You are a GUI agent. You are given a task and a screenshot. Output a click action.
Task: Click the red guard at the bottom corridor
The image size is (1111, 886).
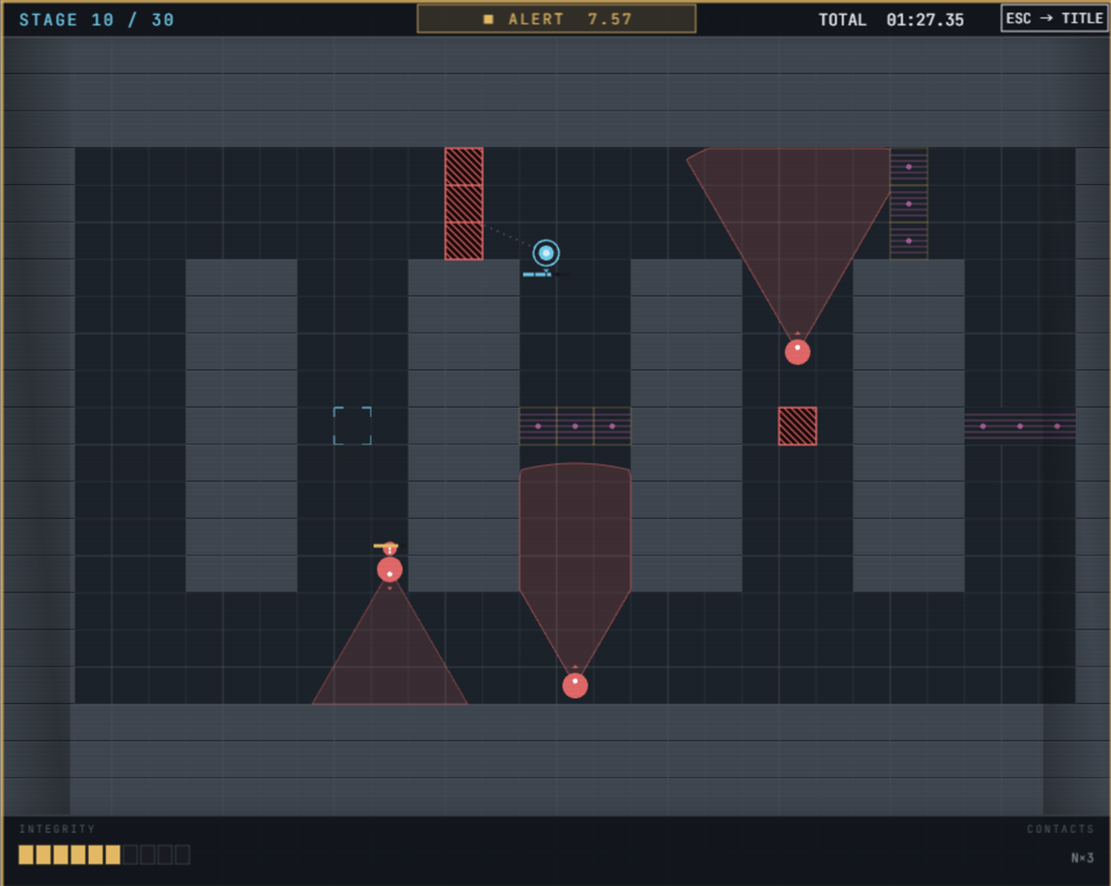(575, 685)
